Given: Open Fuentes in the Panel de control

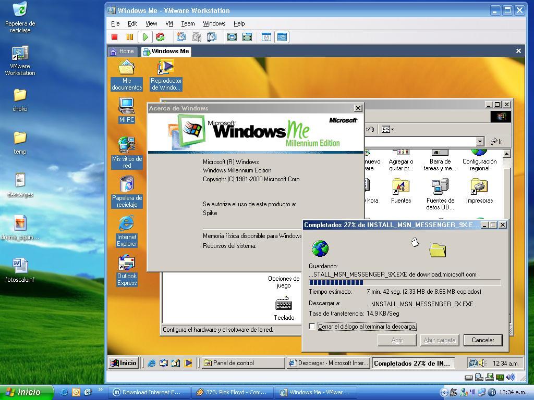Looking at the screenshot, I should click(x=401, y=191).
